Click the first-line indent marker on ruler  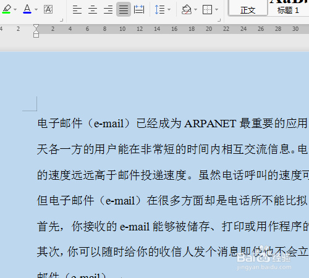pos(36,27)
